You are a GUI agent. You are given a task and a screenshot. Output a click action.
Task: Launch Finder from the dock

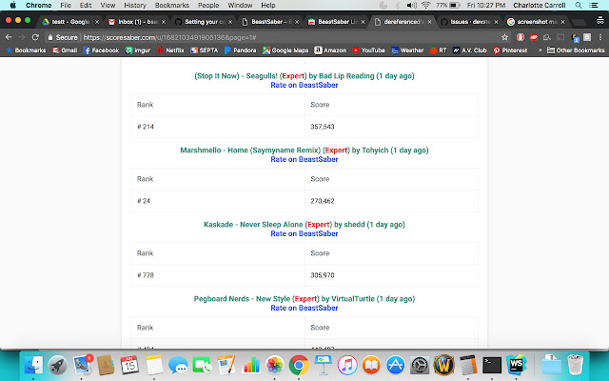click(x=33, y=365)
